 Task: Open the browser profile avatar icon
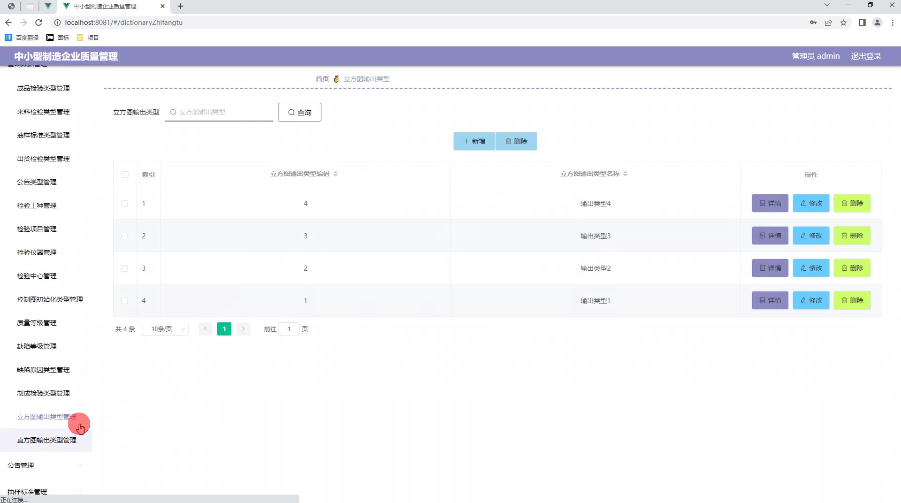pyautogui.click(x=877, y=23)
